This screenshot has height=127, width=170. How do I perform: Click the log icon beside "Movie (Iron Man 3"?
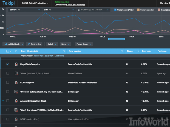click(16, 73)
